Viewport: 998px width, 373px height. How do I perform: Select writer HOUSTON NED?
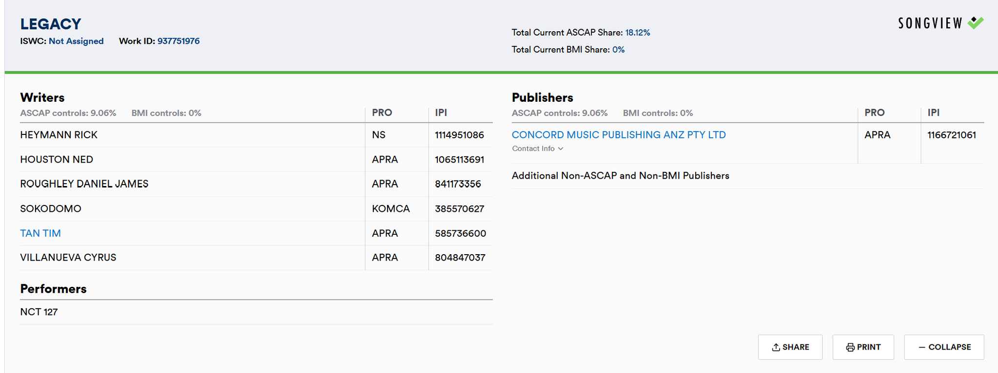(x=57, y=159)
